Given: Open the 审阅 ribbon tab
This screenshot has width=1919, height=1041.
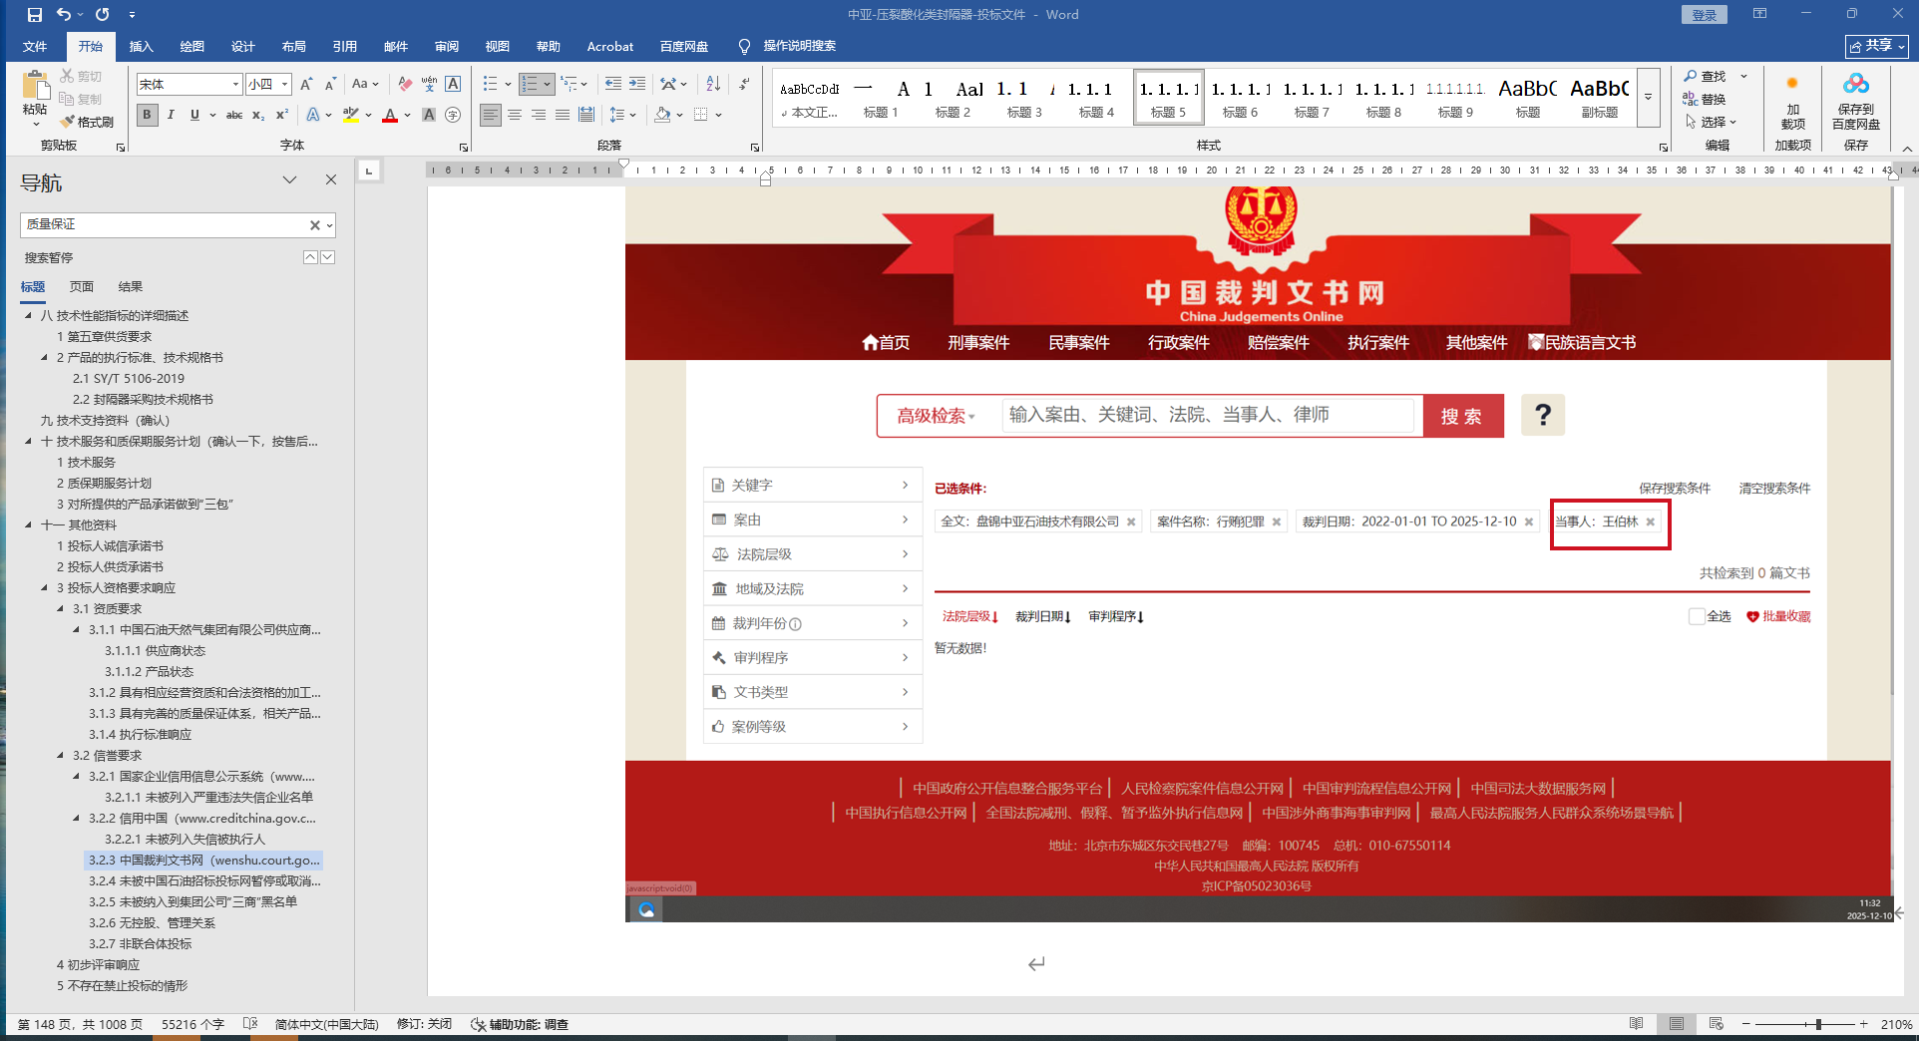Looking at the screenshot, I should tap(446, 47).
